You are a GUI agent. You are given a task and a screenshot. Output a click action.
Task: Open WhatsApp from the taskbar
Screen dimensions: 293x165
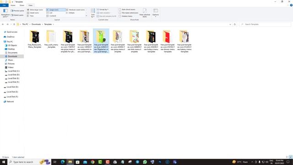coord(145,162)
